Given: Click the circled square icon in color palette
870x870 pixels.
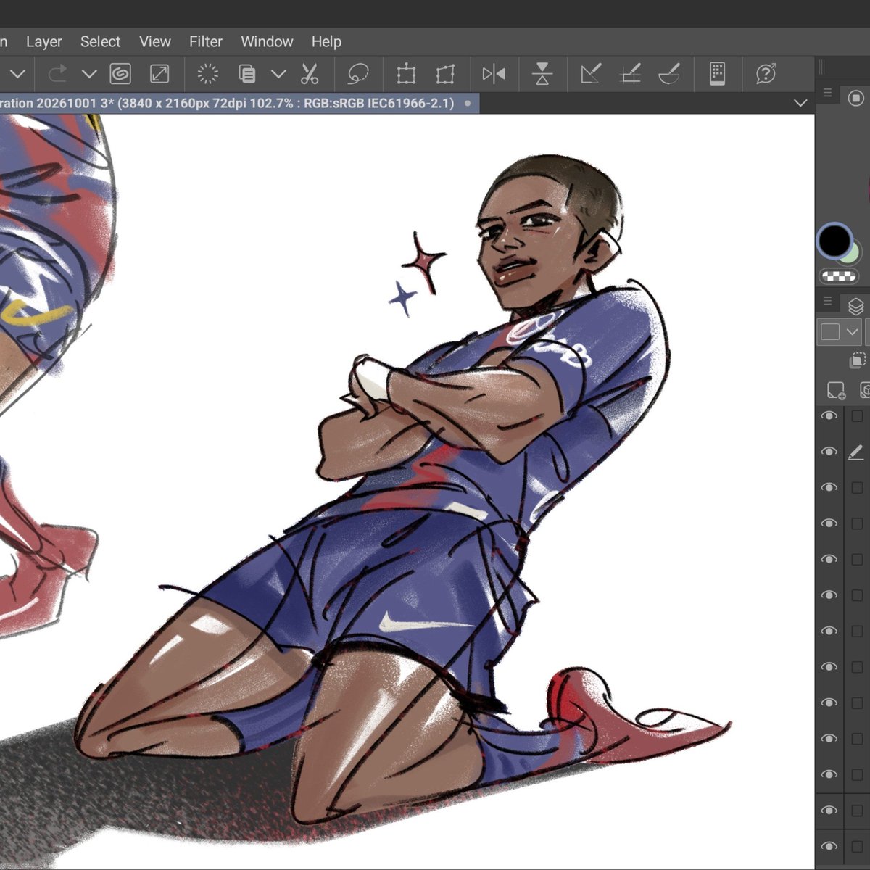Looking at the screenshot, I should tap(856, 97).
